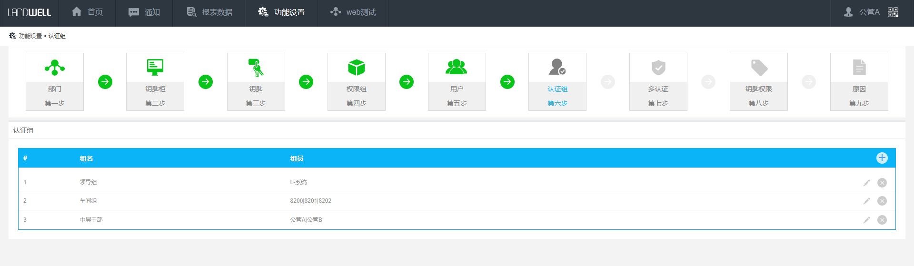The image size is (914, 266).
Task: Select the 原因 document icon
Action: (x=859, y=68)
